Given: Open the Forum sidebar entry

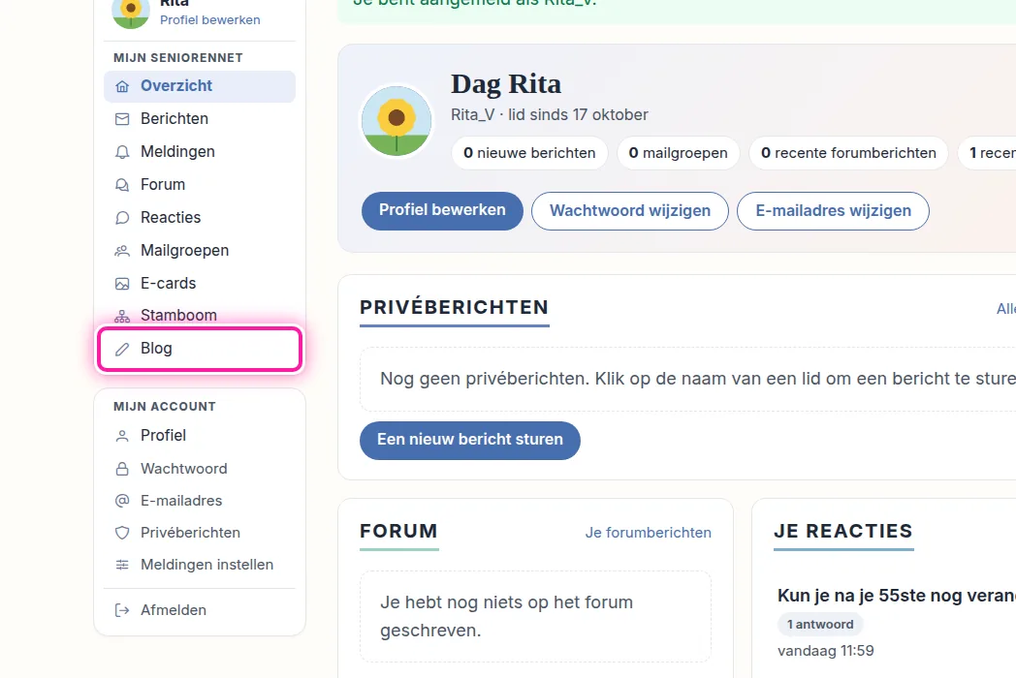Looking at the screenshot, I should (200, 185).
